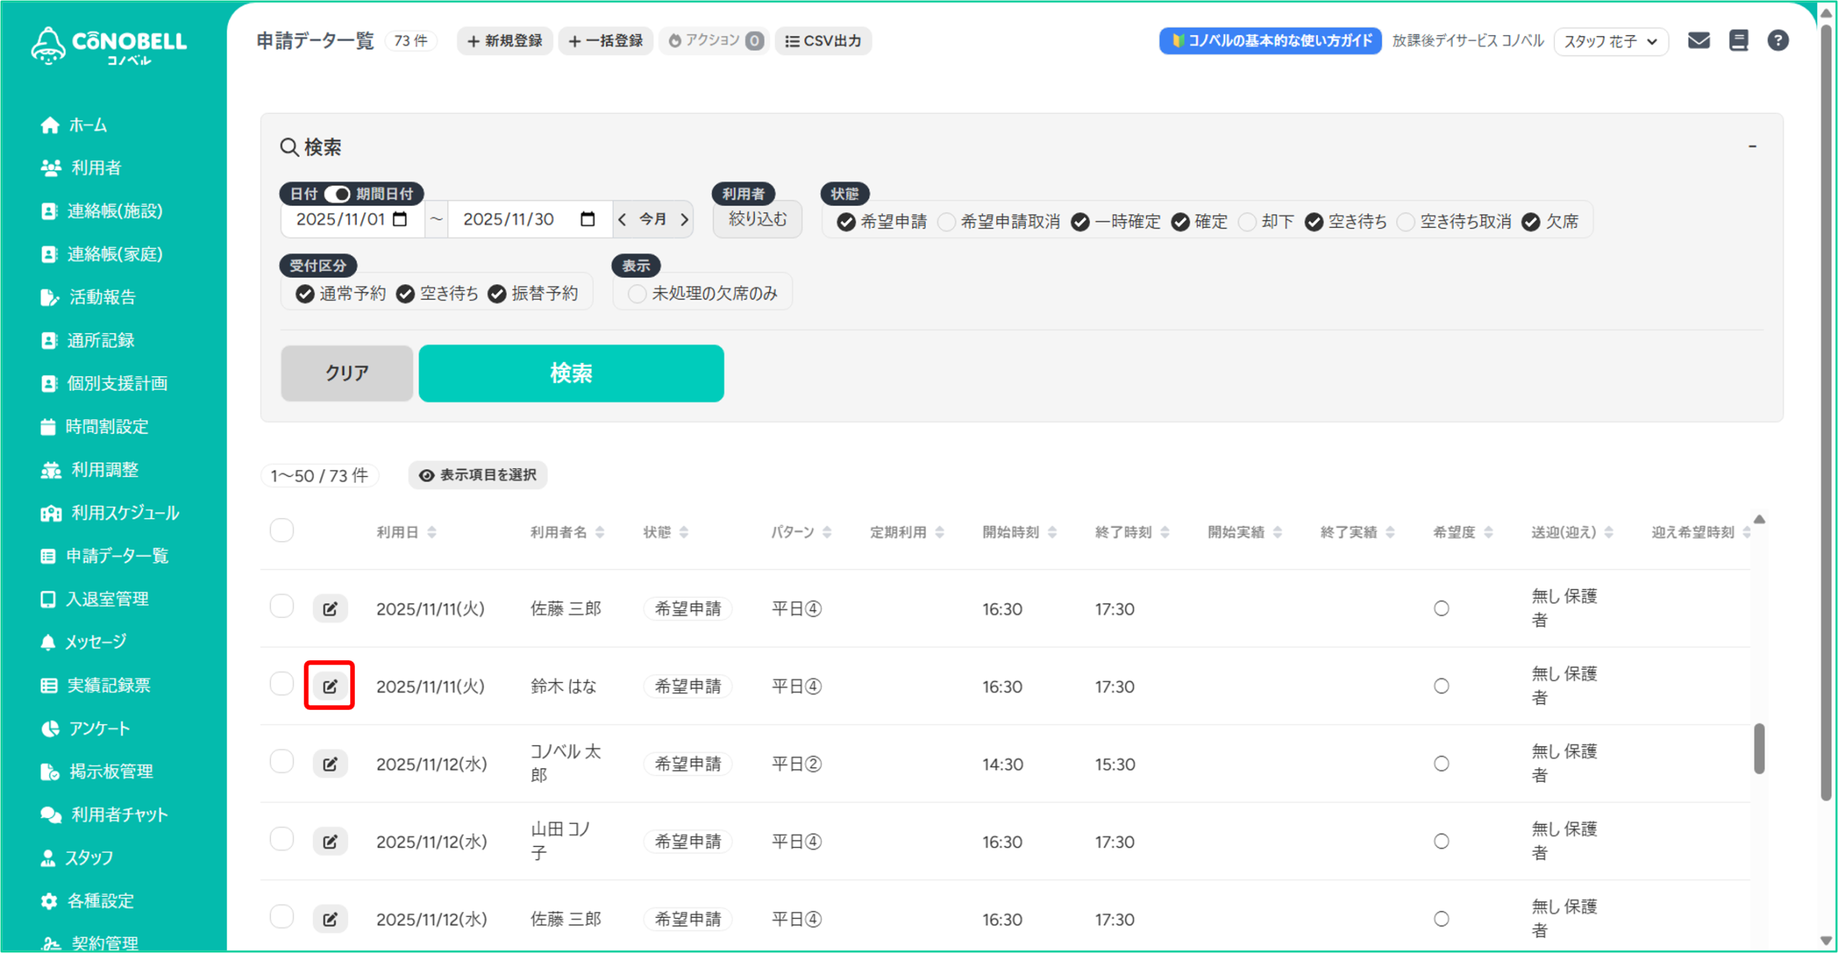
Task: Click the envelope mail icon in header
Action: (1698, 40)
